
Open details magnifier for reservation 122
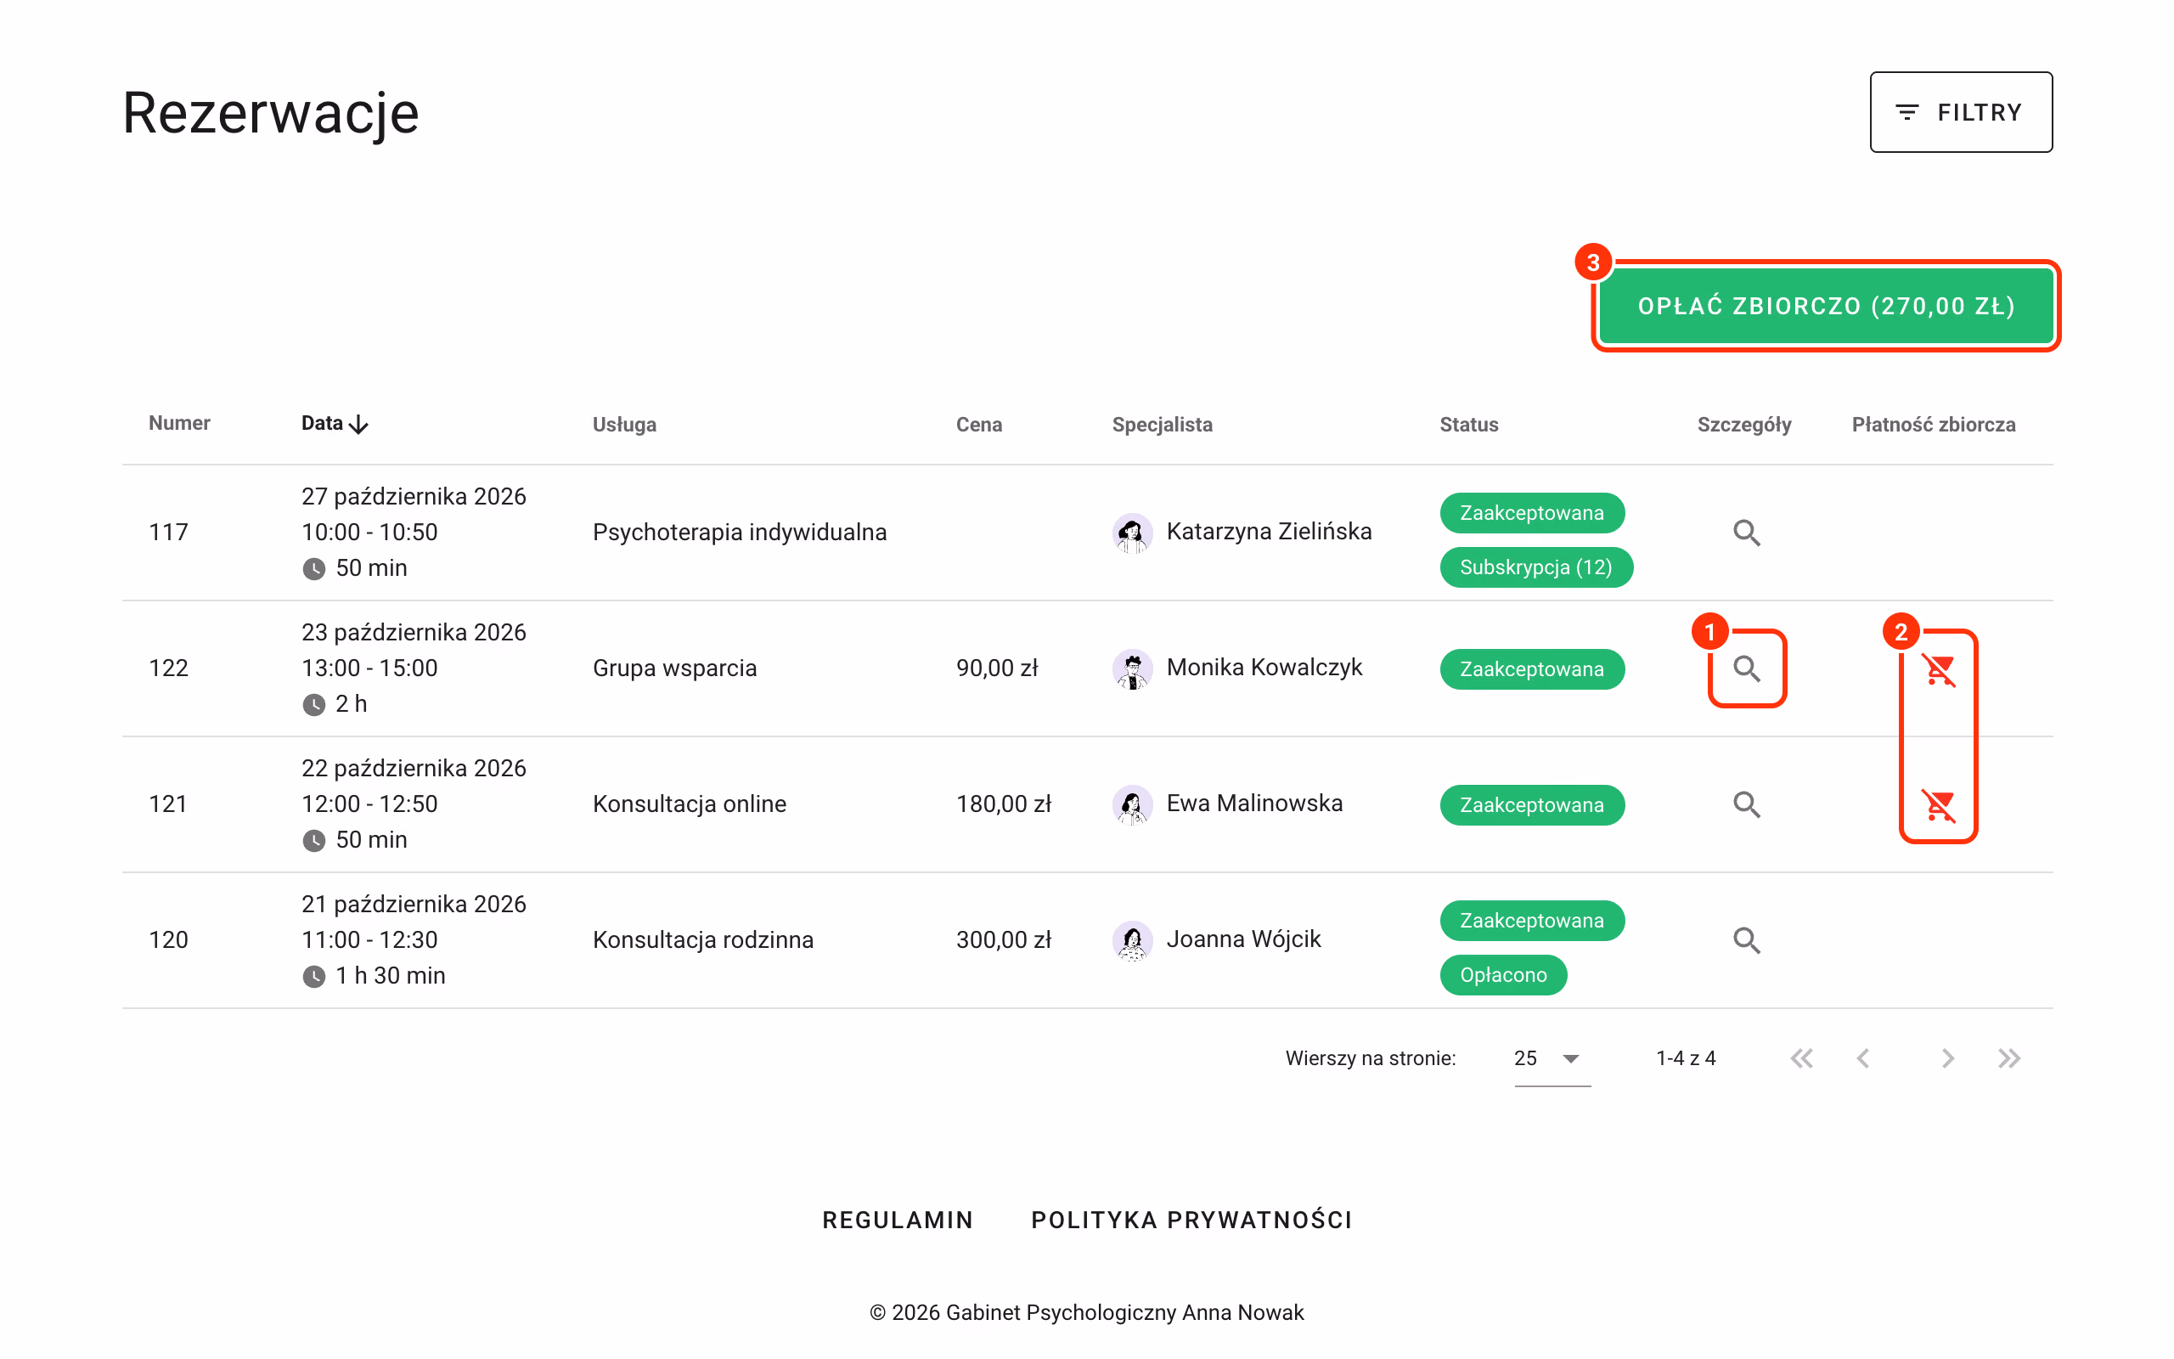[1746, 668]
